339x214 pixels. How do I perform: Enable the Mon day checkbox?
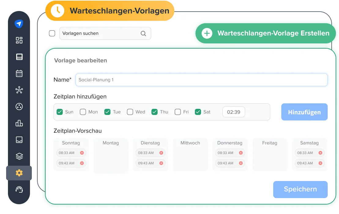click(83, 112)
